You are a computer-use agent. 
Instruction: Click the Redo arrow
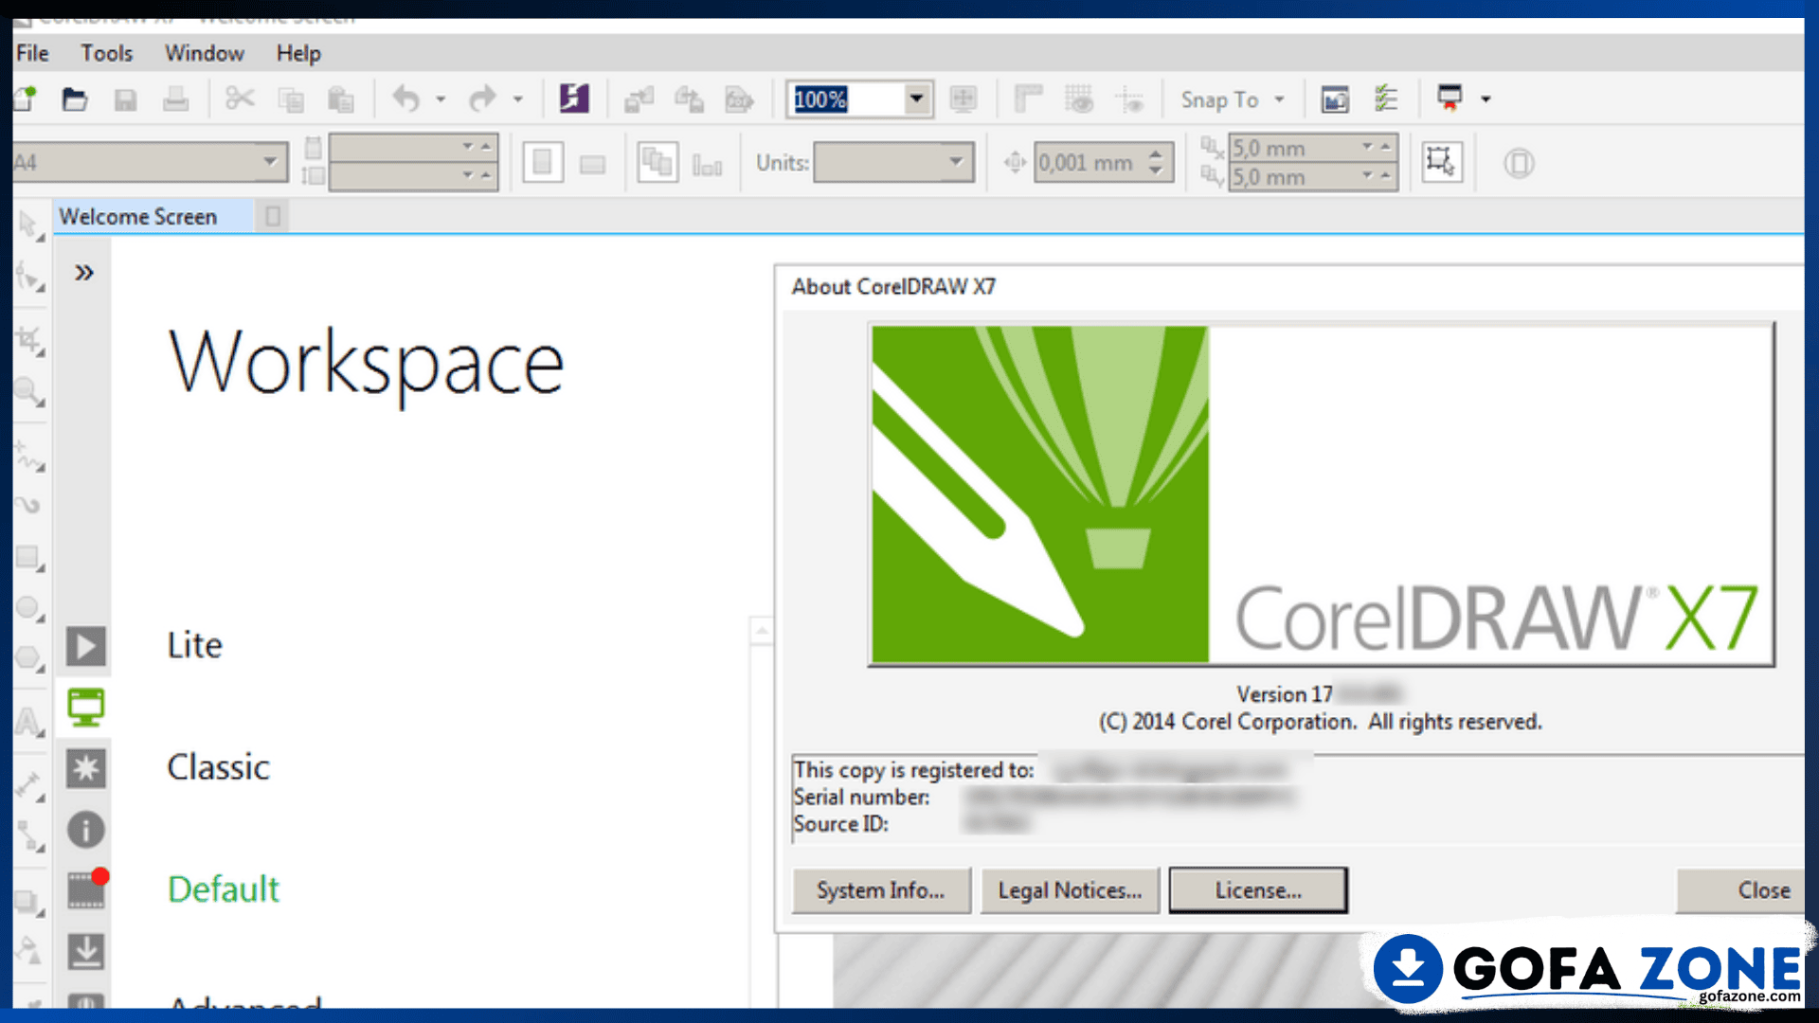(x=483, y=99)
